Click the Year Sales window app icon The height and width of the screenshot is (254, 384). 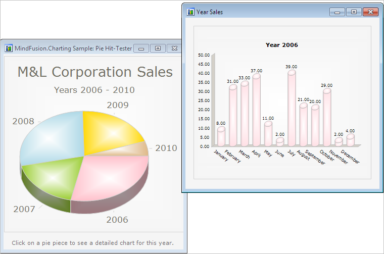[190, 12]
